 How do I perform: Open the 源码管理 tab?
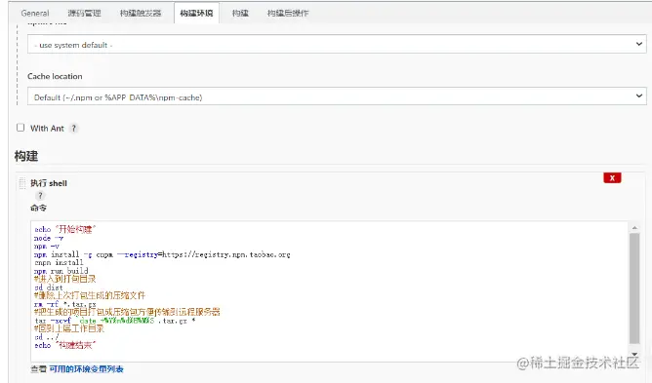(84, 13)
